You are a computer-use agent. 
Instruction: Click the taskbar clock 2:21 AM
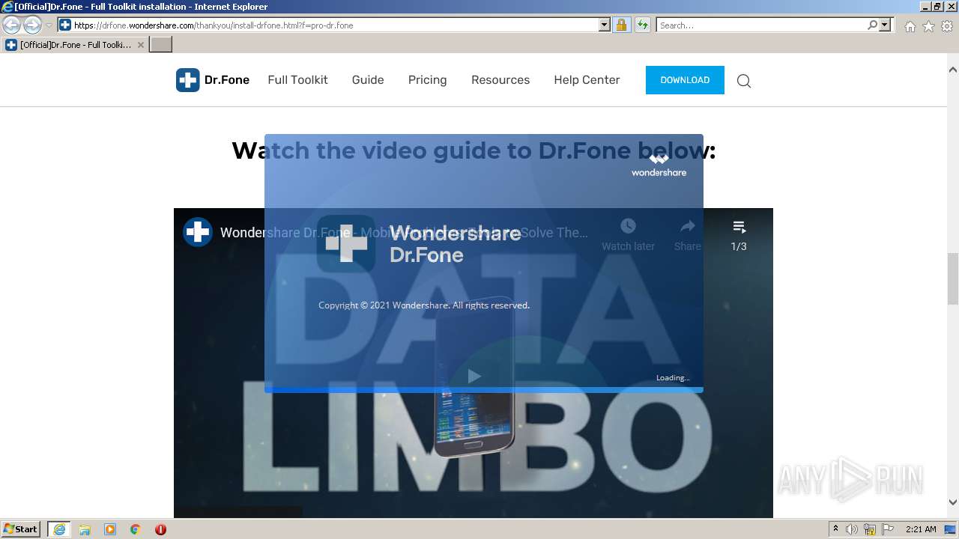(x=921, y=529)
